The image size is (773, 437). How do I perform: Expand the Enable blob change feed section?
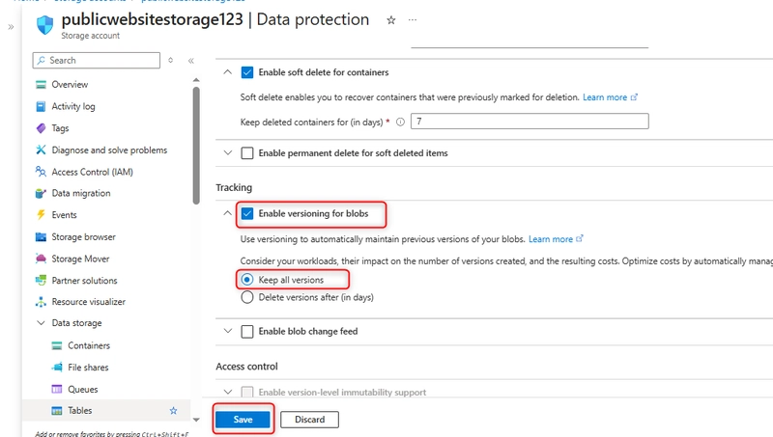pyautogui.click(x=228, y=331)
